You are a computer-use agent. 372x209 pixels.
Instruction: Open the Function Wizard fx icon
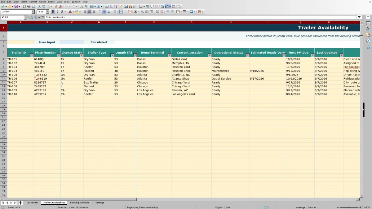click(32, 17)
